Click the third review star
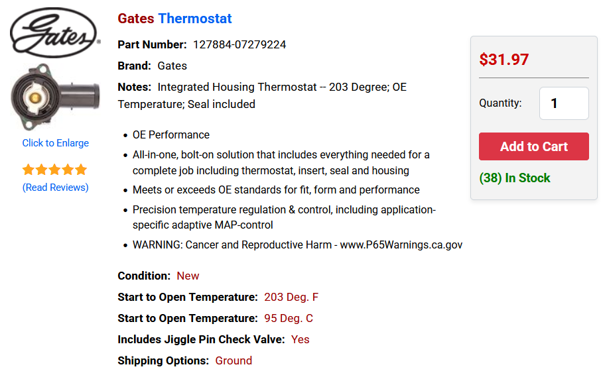601x381 pixels. pos(55,170)
